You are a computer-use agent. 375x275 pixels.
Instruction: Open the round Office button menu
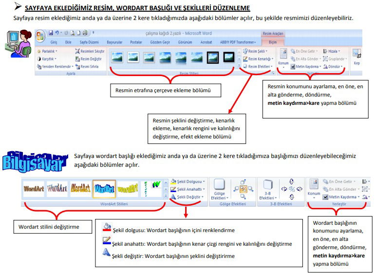(40, 36)
